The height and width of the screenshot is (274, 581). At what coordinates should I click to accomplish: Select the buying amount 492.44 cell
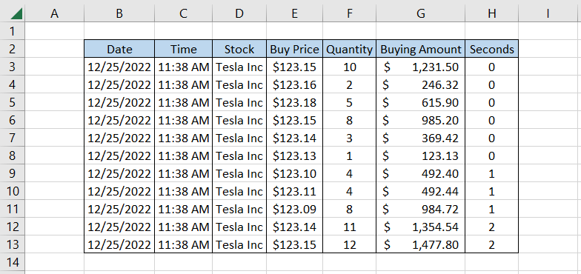[421, 191]
